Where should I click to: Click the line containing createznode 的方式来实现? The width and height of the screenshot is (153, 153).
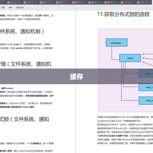point(26,151)
